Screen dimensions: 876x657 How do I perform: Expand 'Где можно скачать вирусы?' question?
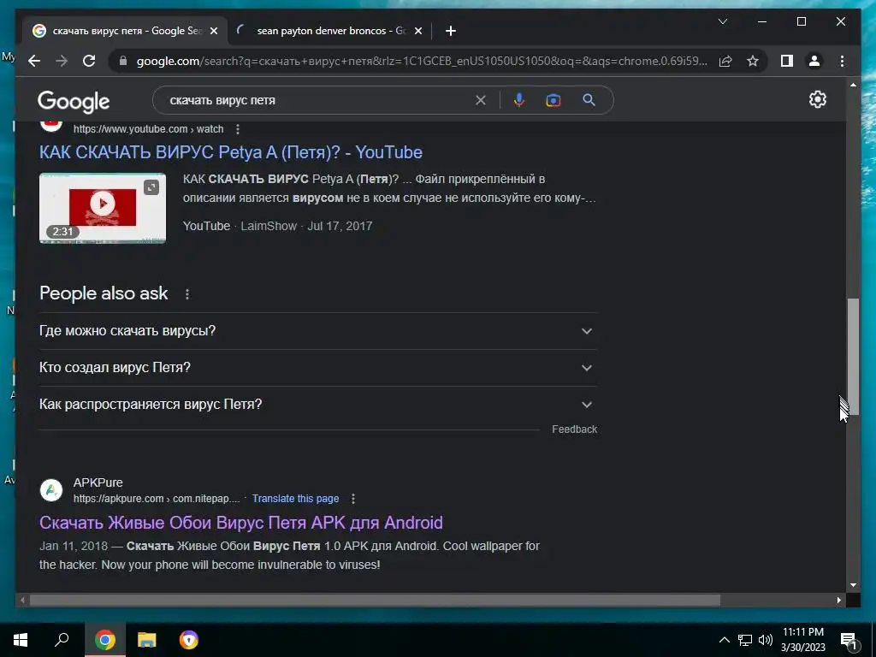pyautogui.click(x=318, y=331)
